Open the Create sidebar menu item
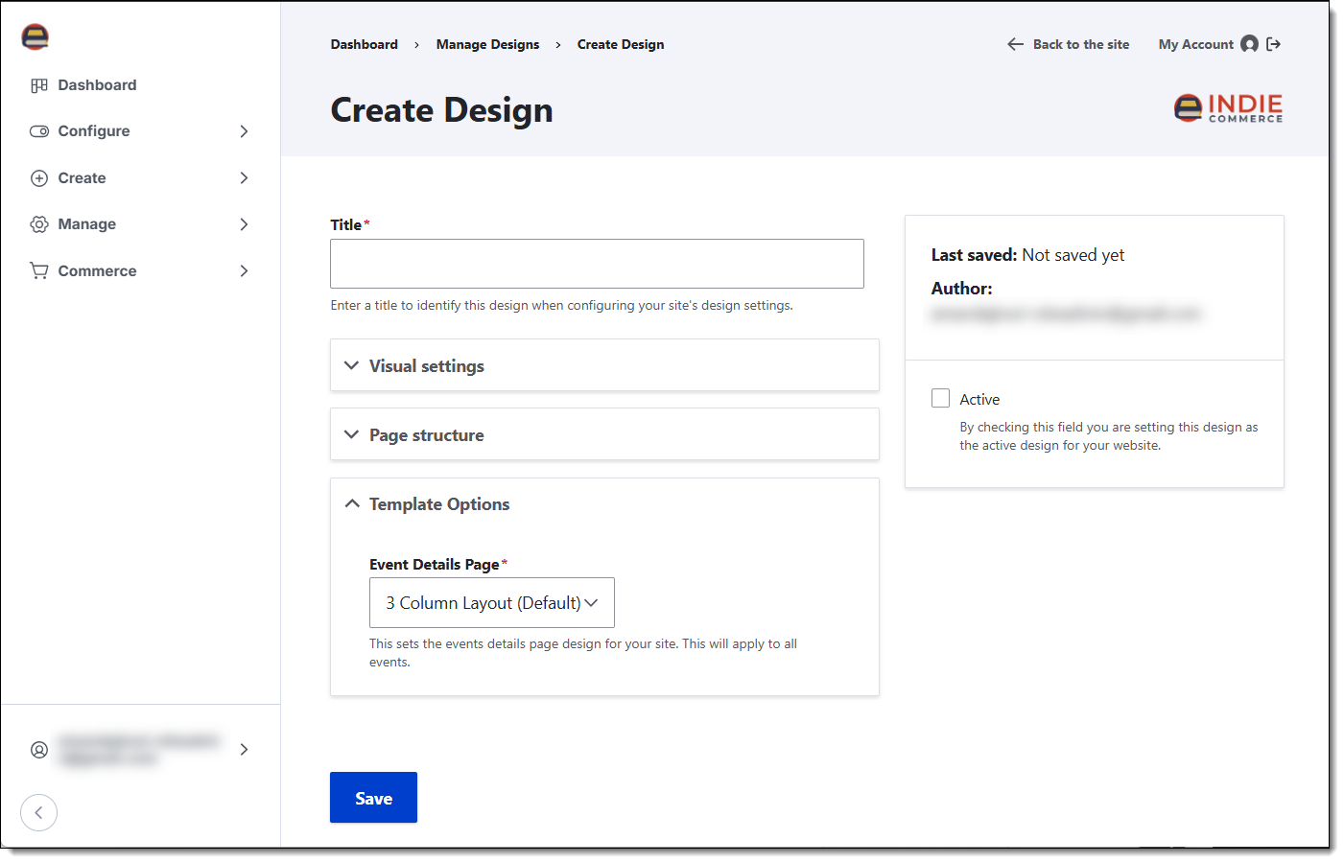The image size is (1344, 863). pyautogui.click(x=82, y=178)
